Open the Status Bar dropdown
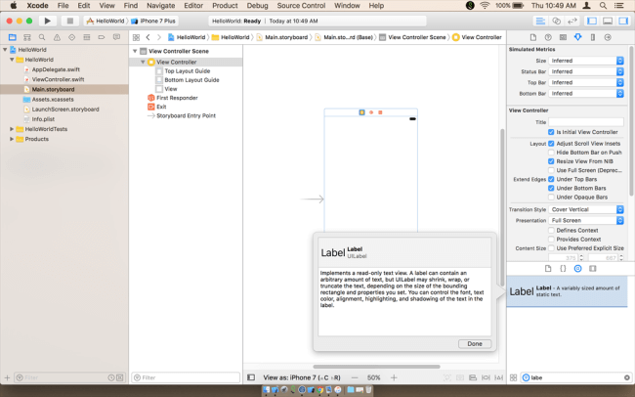 pyautogui.click(x=586, y=71)
